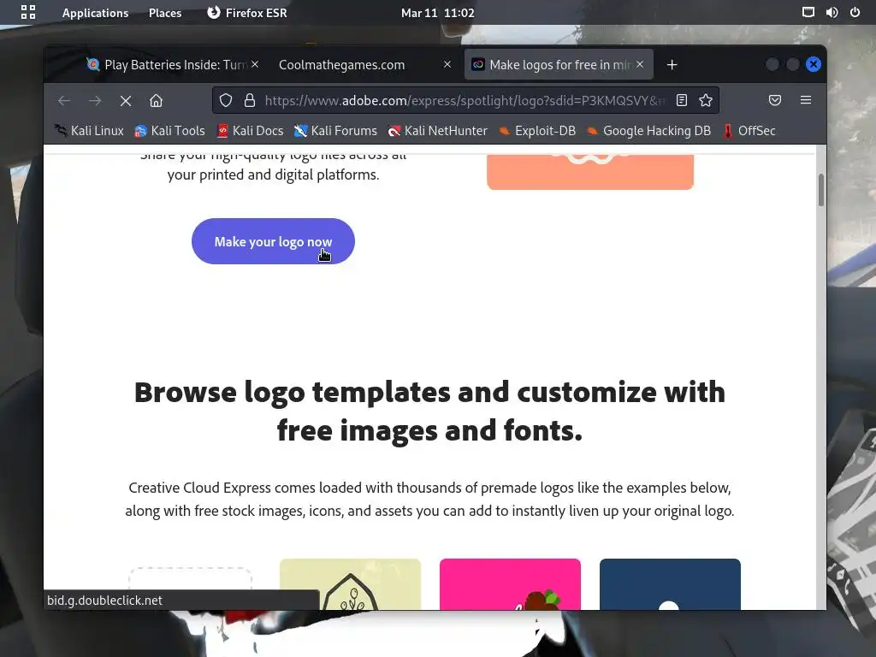This screenshot has height=657, width=876.
Task: Close the Play Batteries Inside tab
Action: pyautogui.click(x=255, y=64)
